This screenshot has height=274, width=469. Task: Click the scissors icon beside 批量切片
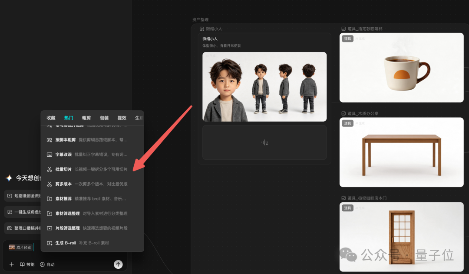tap(50, 169)
